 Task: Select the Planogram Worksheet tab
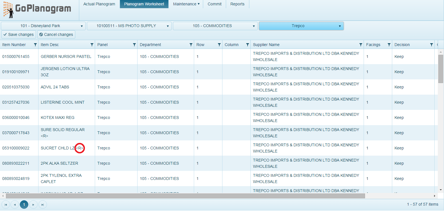[x=144, y=4]
